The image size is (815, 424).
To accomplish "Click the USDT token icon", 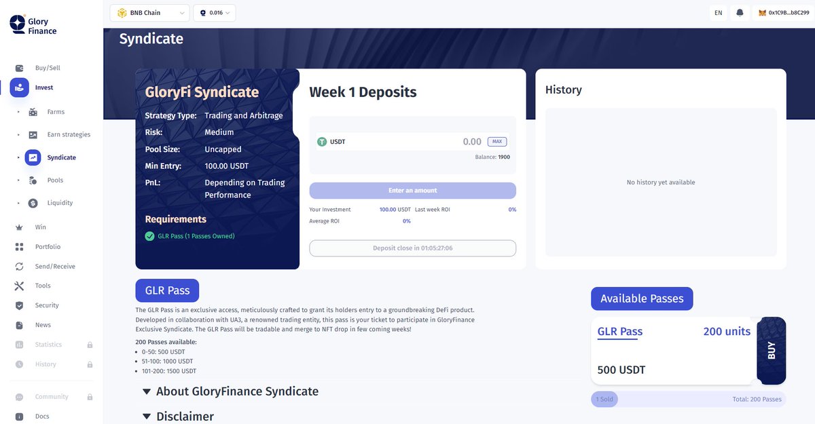I will (x=322, y=142).
